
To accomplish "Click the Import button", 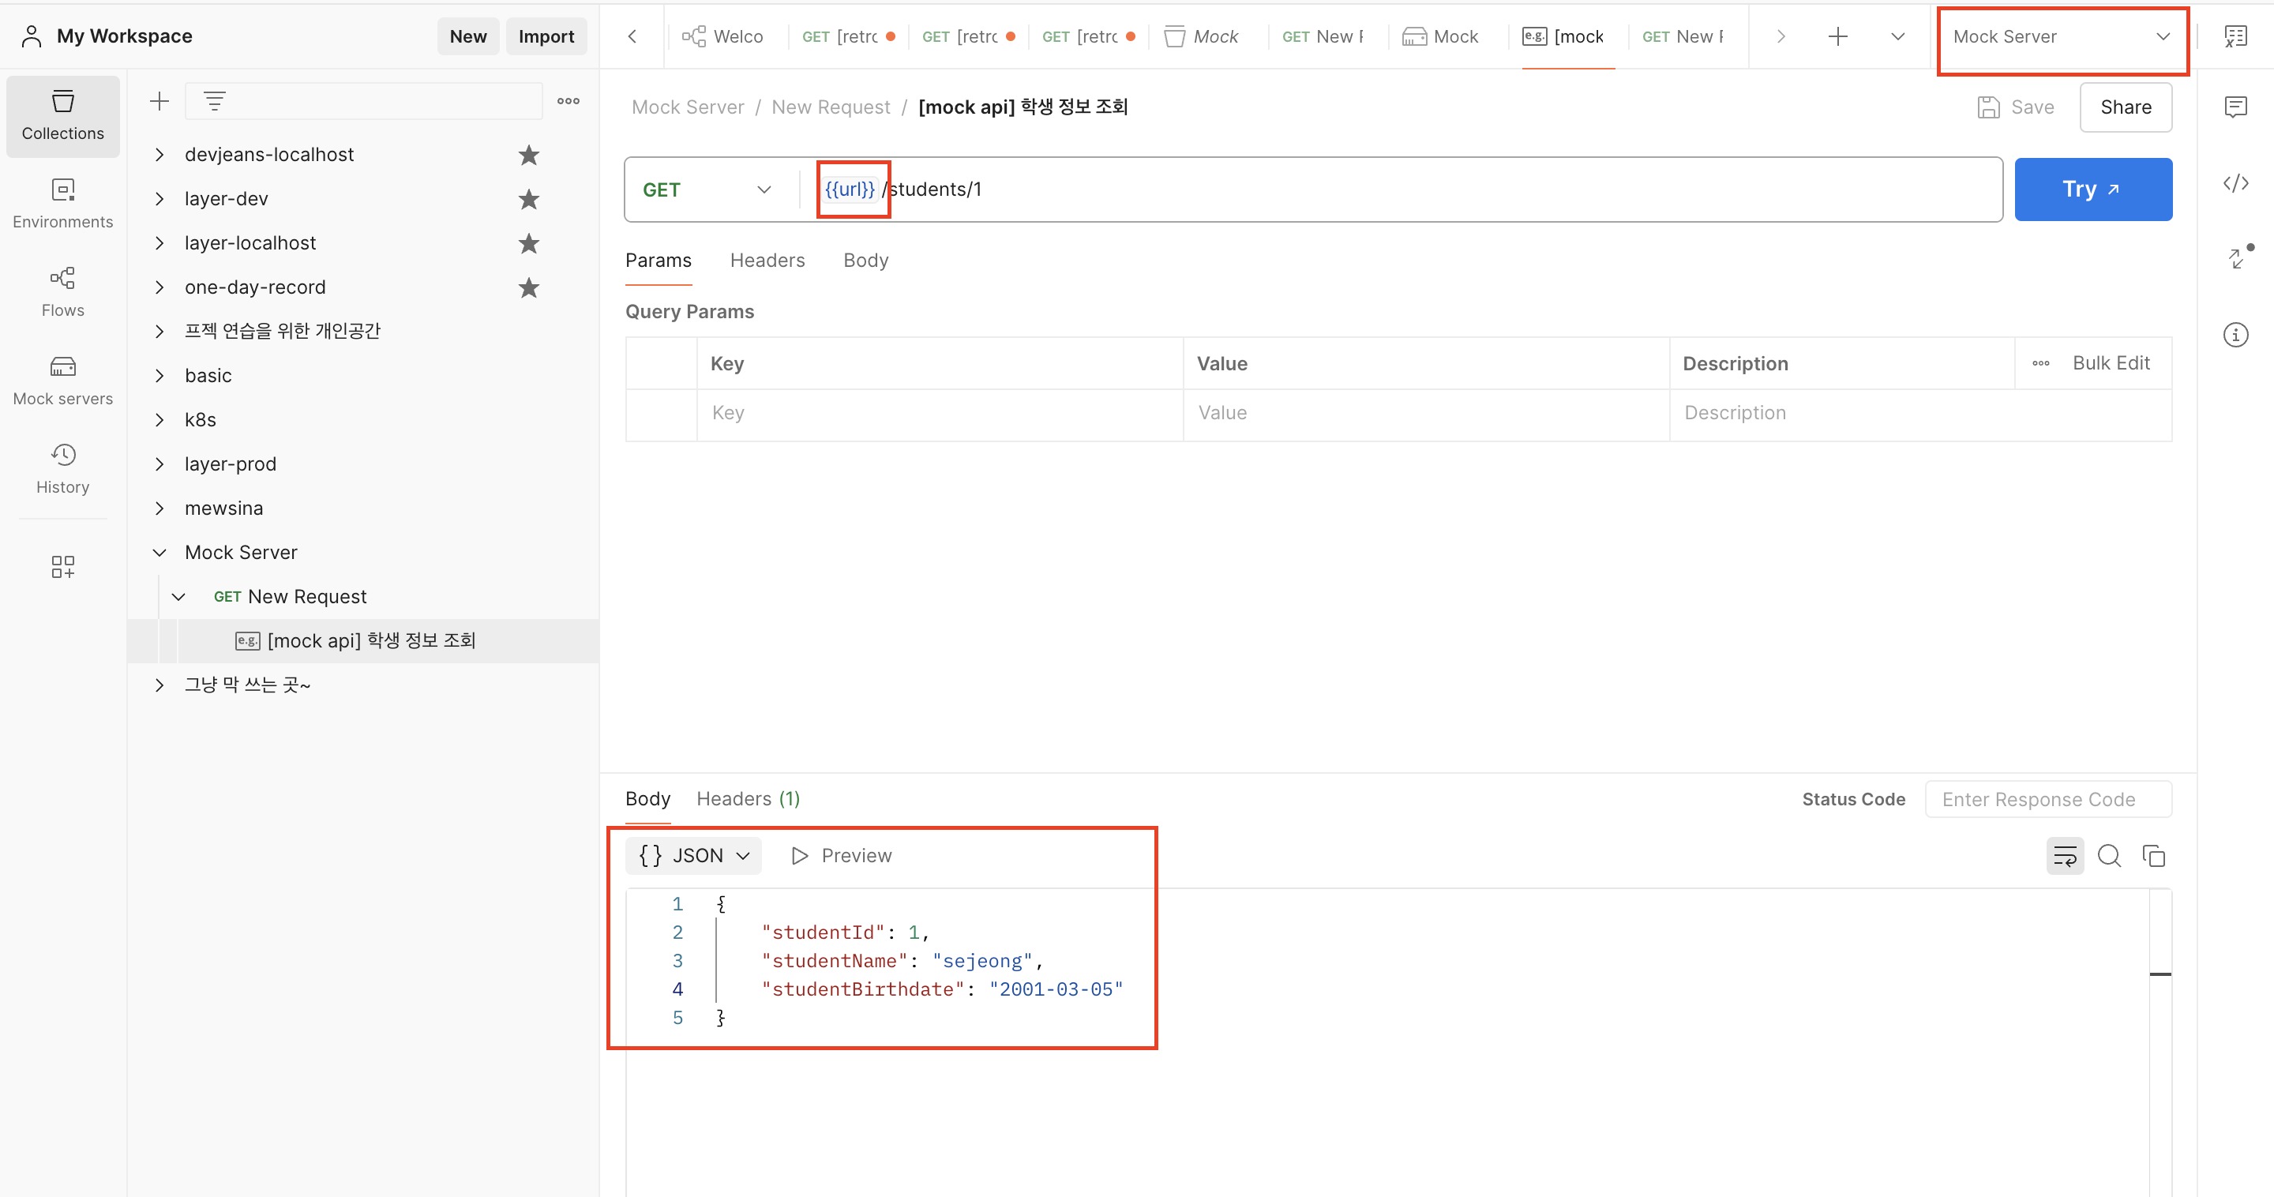I will [x=546, y=37].
